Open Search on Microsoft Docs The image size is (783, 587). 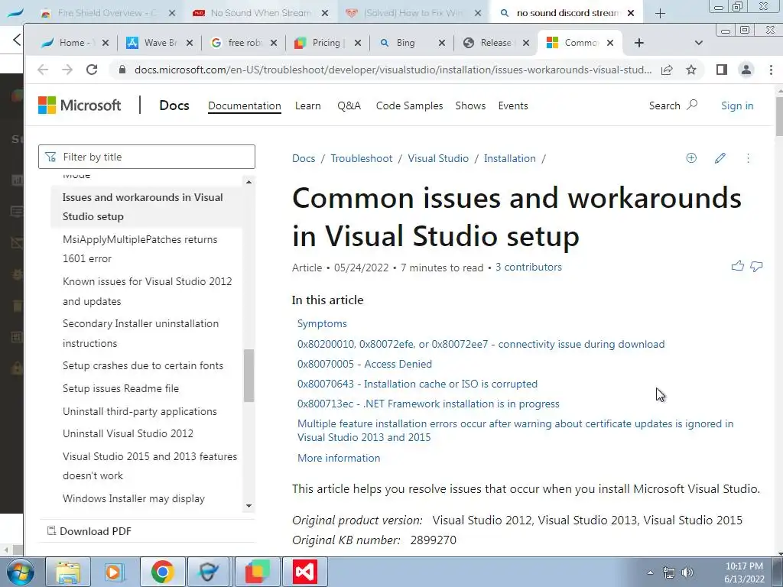pos(673,105)
